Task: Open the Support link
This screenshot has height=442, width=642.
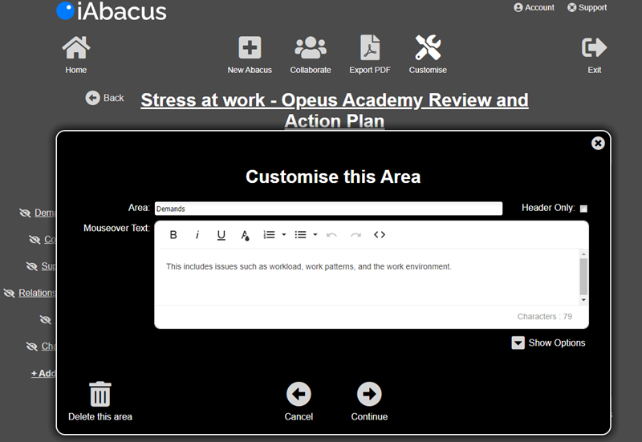Action: 587,7
